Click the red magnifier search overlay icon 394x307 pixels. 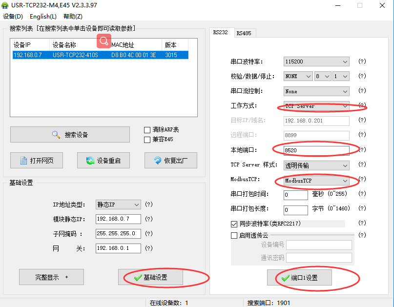pyautogui.click(x=104, y=41)
